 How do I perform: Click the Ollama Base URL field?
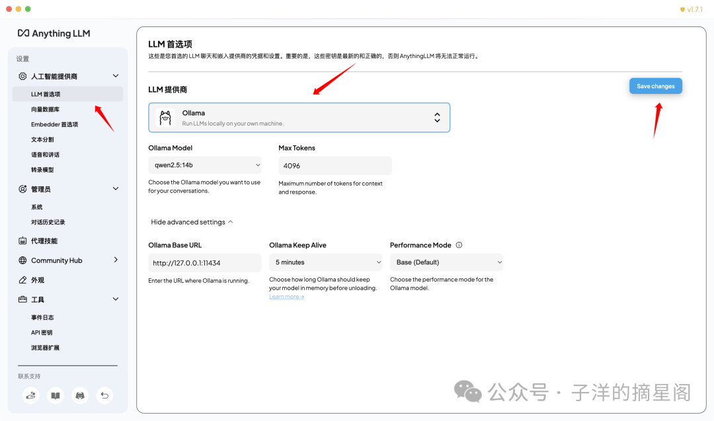tap(205, 262)
